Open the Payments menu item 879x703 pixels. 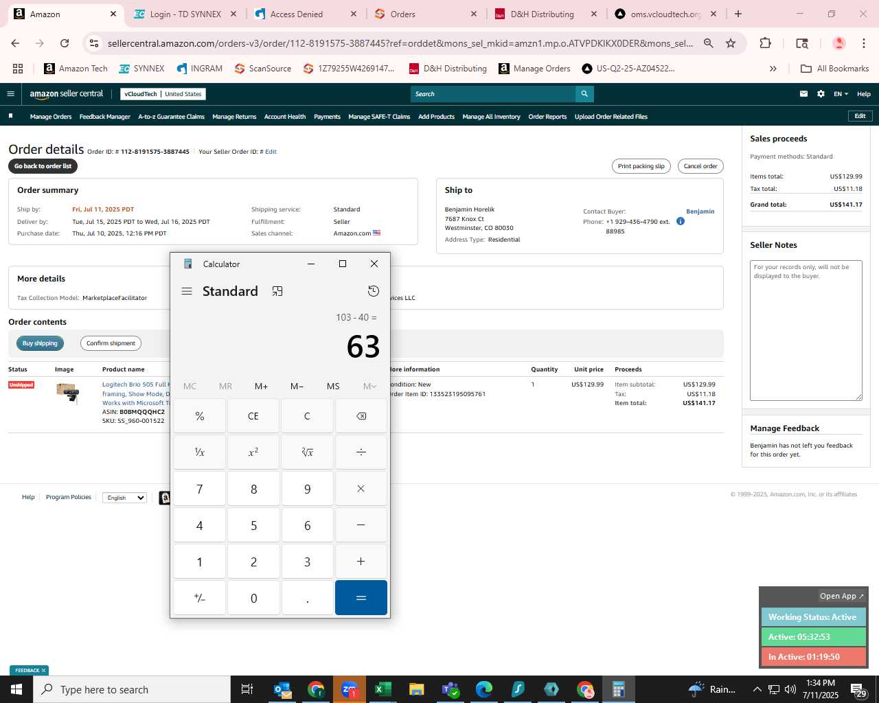coord(327,117)
